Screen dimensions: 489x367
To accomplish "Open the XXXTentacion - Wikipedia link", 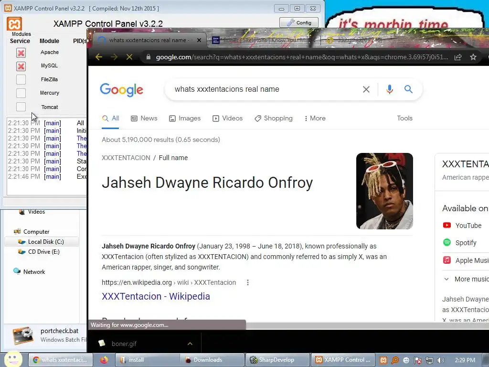I will click(156, 296).
